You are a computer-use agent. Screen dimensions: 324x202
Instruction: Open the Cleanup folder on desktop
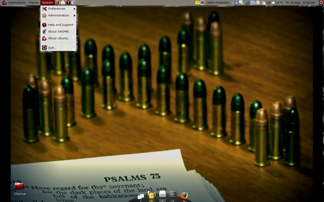[x=19, y=186]
